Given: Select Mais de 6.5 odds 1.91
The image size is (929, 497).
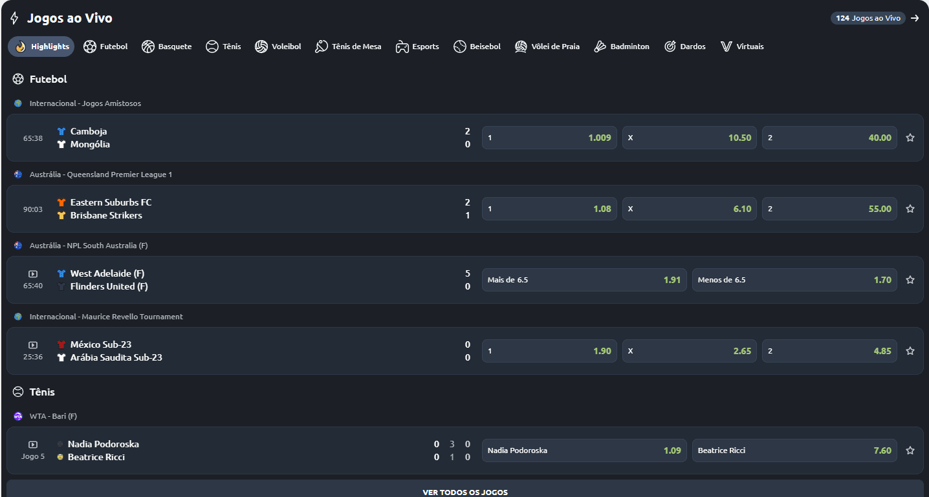Looking at the screenshot, I should pyautogui.click(x=584, y=280).
